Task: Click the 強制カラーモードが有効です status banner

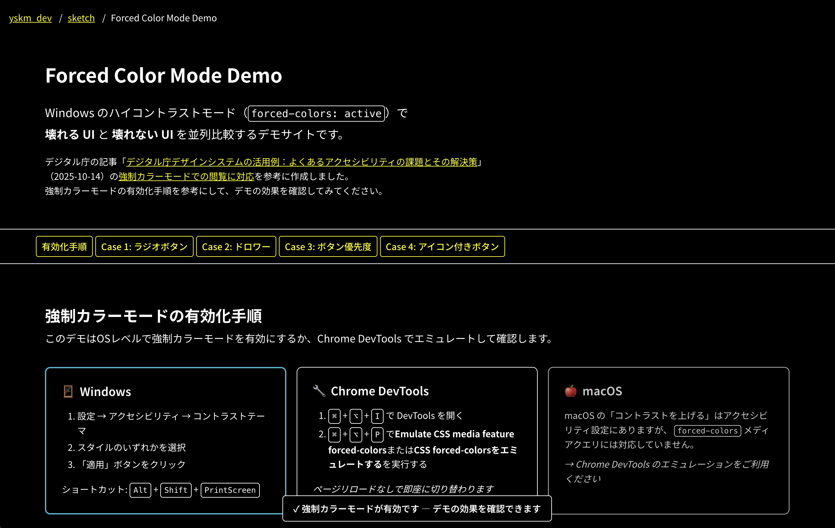Action: 417,509
